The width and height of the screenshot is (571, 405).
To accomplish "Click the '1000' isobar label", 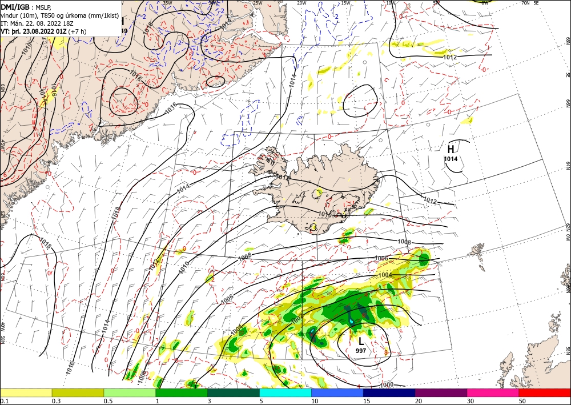I will coord(387,385).
